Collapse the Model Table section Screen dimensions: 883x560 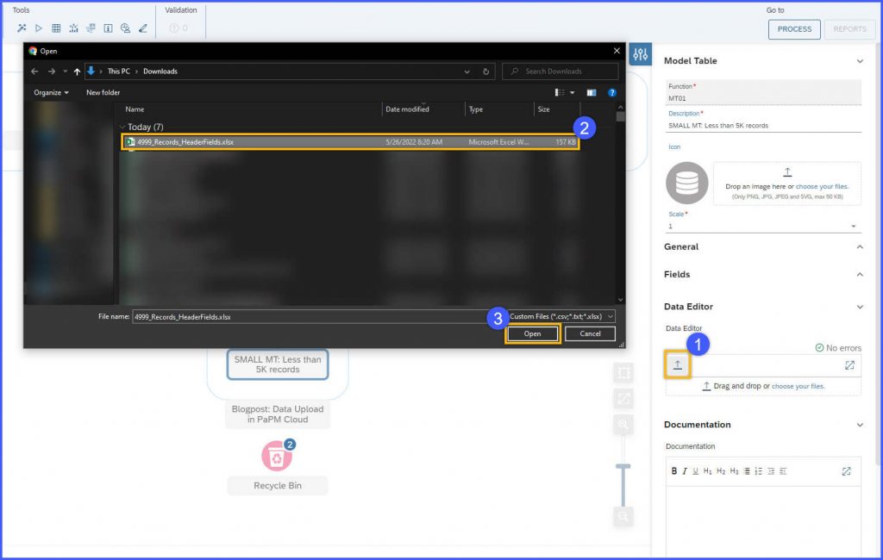pyautogui.click(x=860, y=61)
